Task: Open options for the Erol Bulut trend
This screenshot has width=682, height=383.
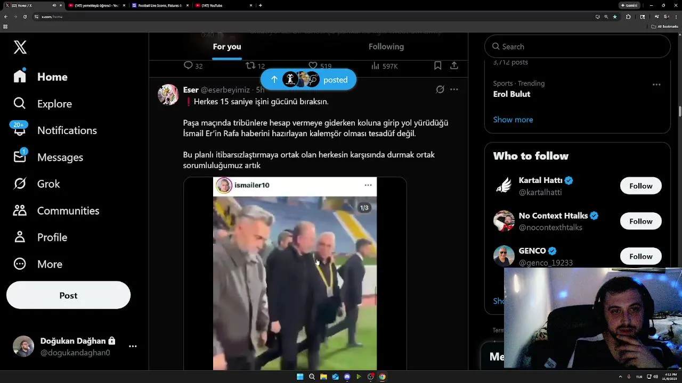Action: tap(656, 84)
